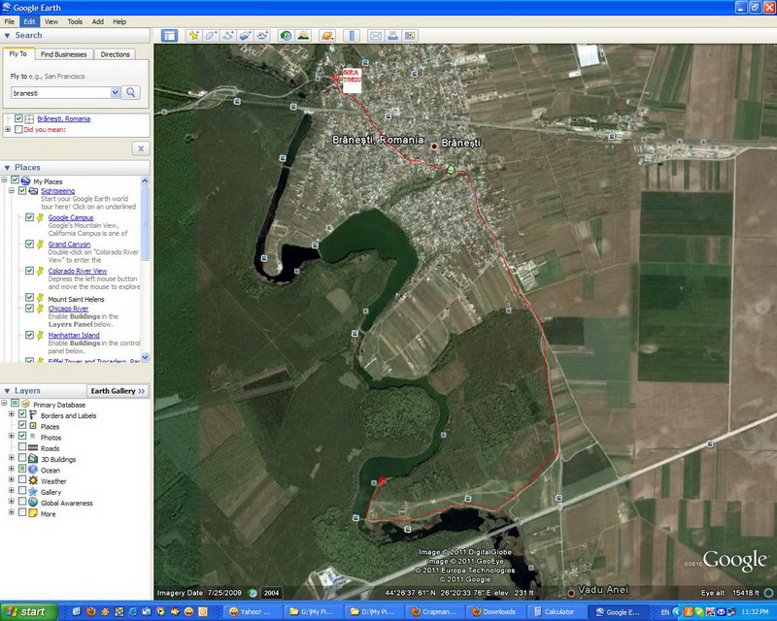
Task: Open the Tools menu
Action: [x=75, y=21]
